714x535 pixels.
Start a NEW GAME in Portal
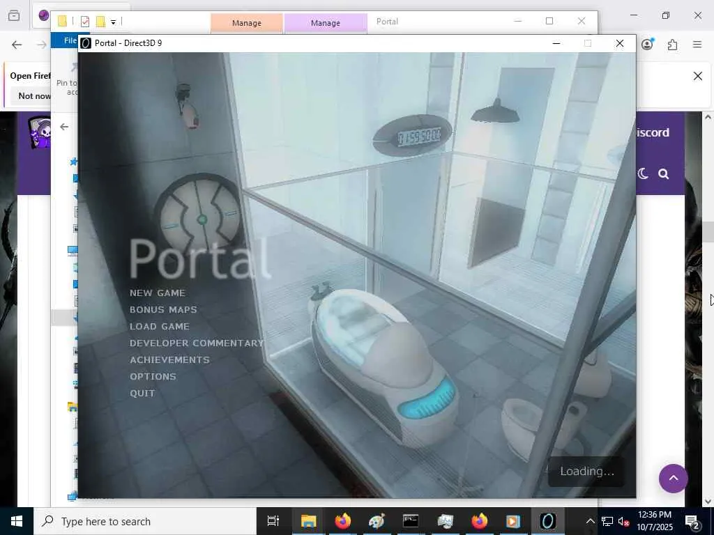[x=157, y=293]
